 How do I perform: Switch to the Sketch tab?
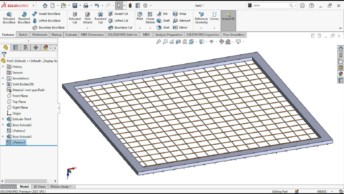point(23,34)
